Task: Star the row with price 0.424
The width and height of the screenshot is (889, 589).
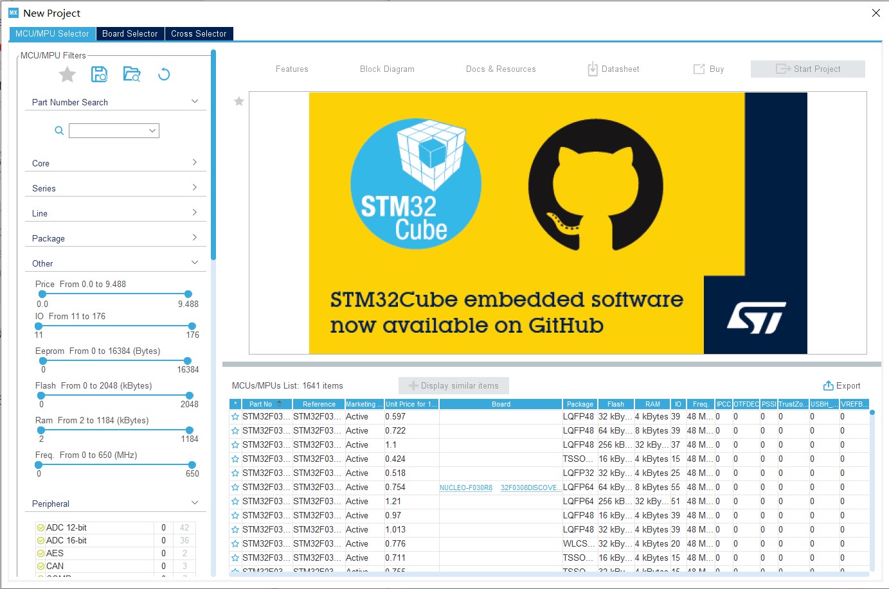Action: click(235, 459)
